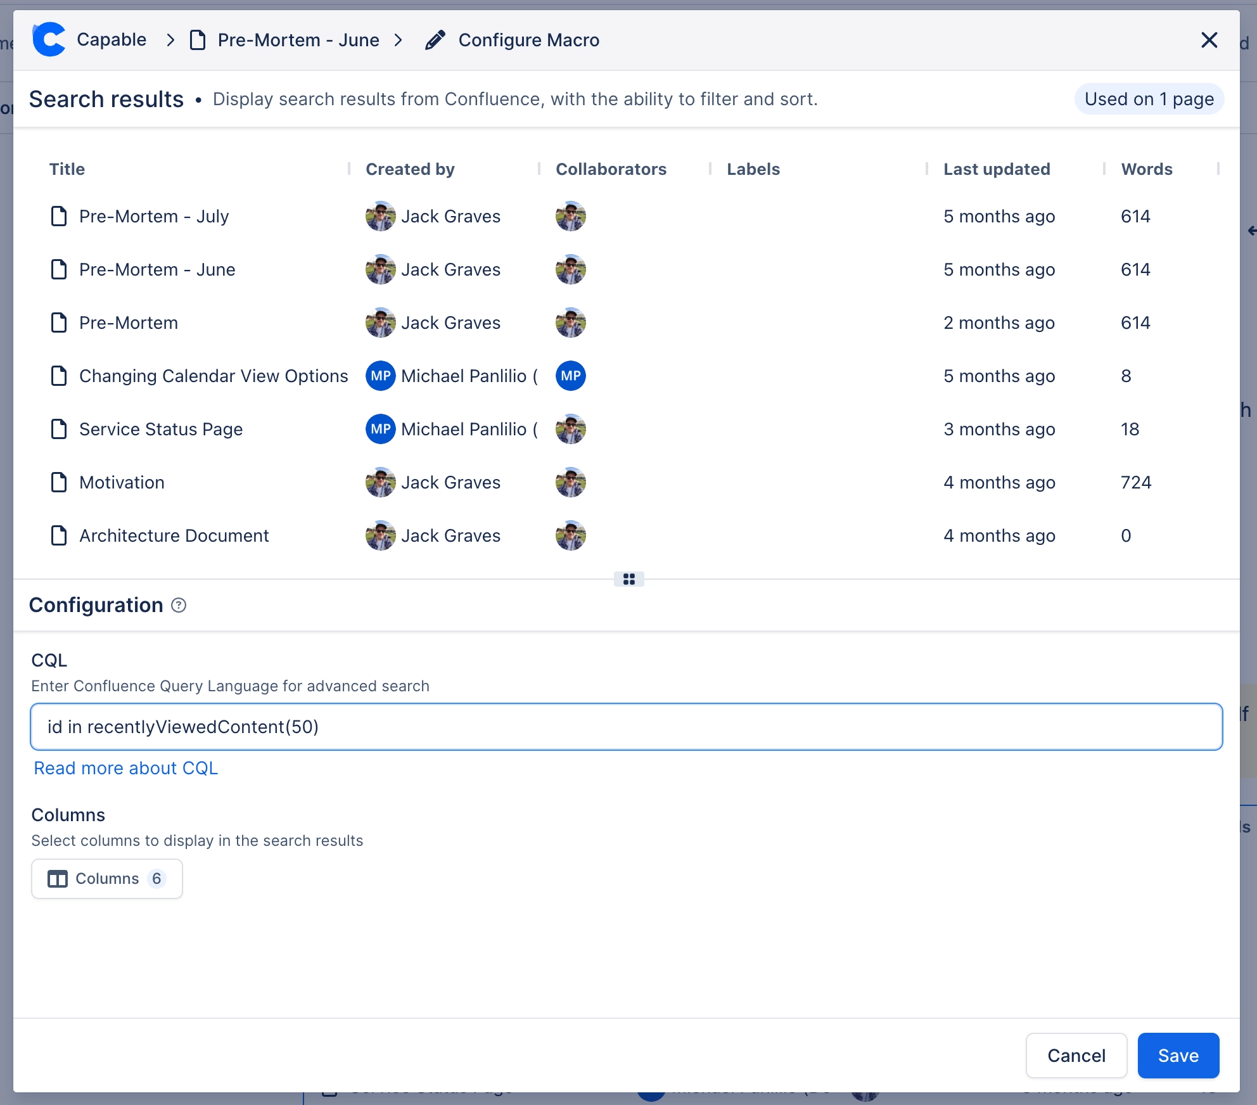This screenshot has height=1105, width=1257.
Task: Click the Configuration help question icon
Action: pyautogui.click(x=179, y=605)
